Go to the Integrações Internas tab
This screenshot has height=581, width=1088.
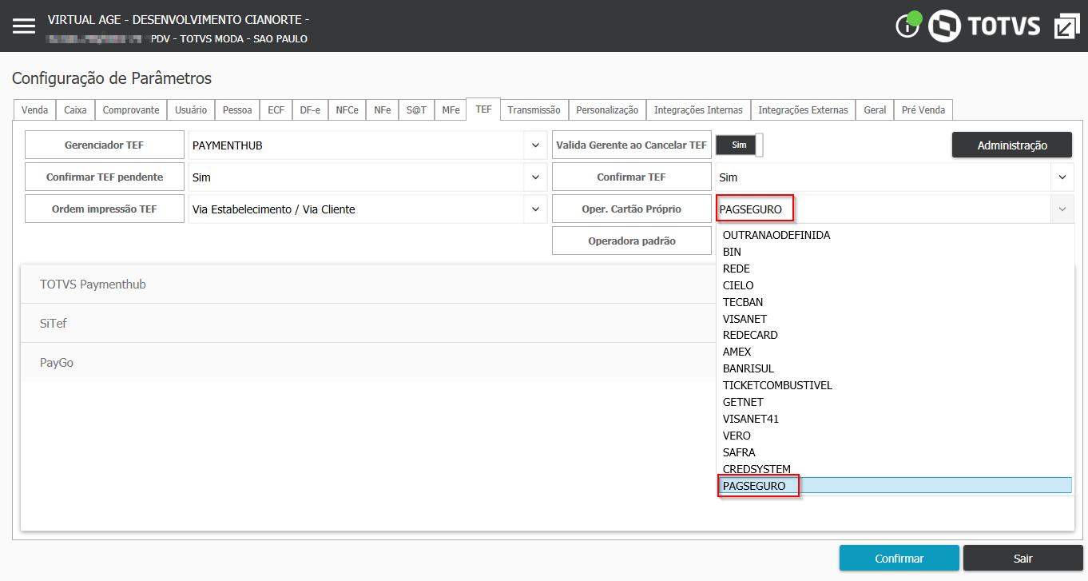pyautogui.click(x=698, y=110)
